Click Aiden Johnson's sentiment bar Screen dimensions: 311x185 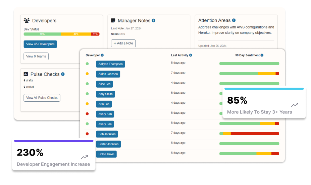tap(249, 74)
